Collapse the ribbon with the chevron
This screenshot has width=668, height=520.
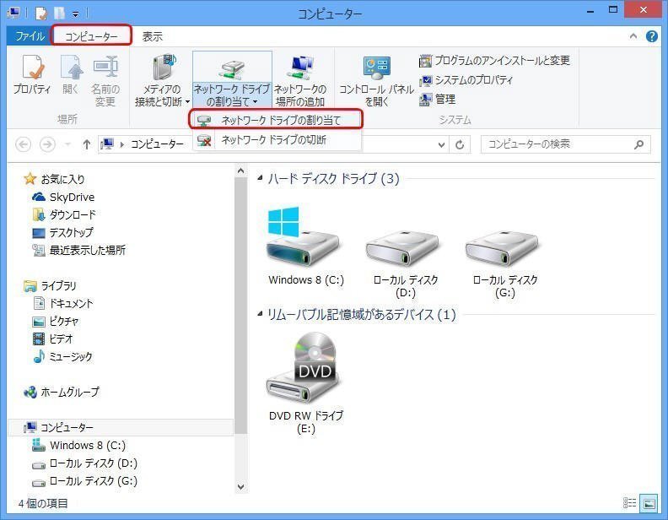tap(633, 36)
